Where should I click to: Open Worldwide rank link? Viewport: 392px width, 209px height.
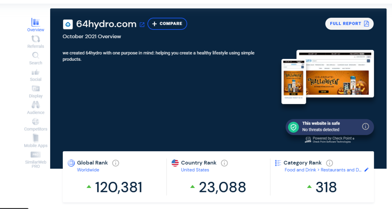tap(88, 170)
